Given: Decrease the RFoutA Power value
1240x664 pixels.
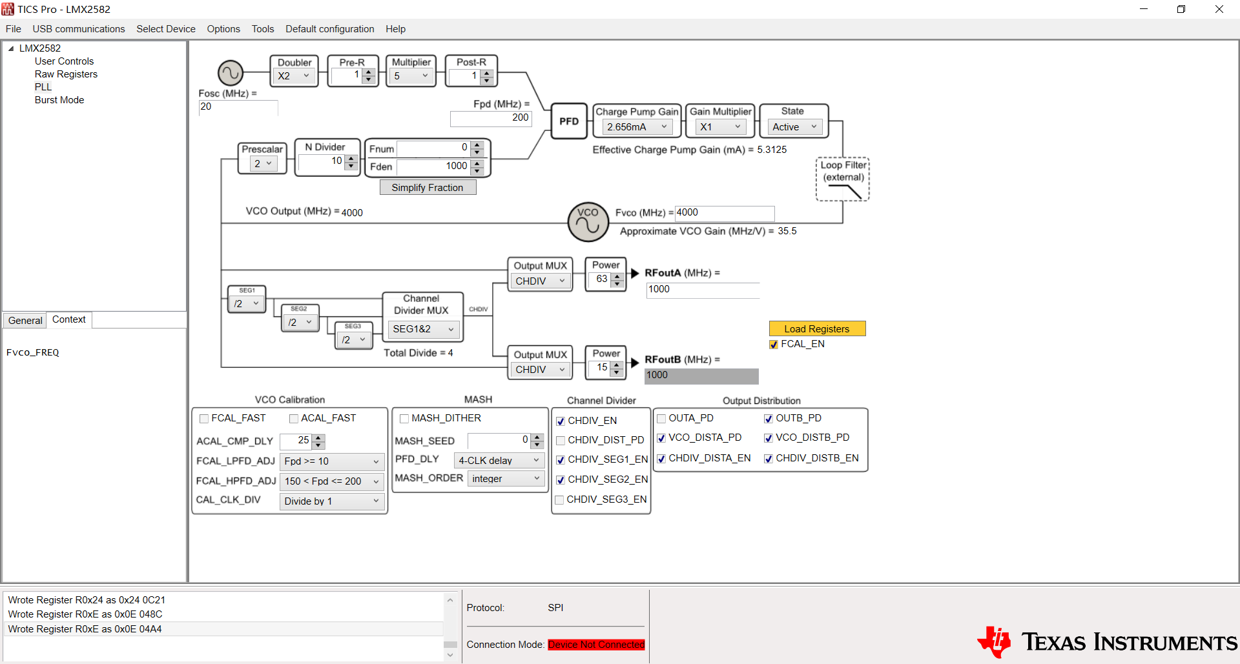Looking at the screenshot, I should coord(617,283).
